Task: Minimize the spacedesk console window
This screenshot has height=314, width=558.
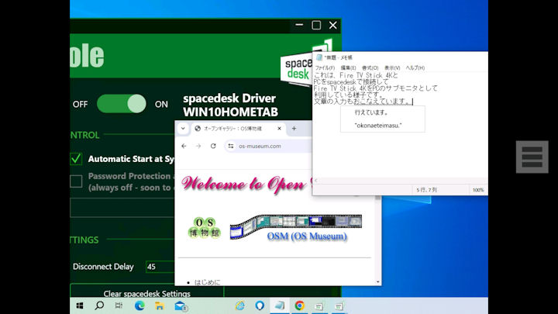Action: tap(299, 26)
